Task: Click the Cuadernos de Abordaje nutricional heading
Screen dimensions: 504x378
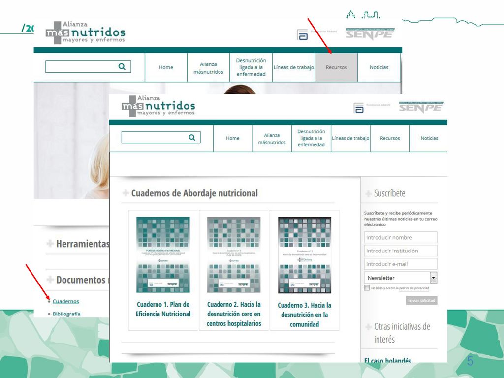Action: [194, 193]
